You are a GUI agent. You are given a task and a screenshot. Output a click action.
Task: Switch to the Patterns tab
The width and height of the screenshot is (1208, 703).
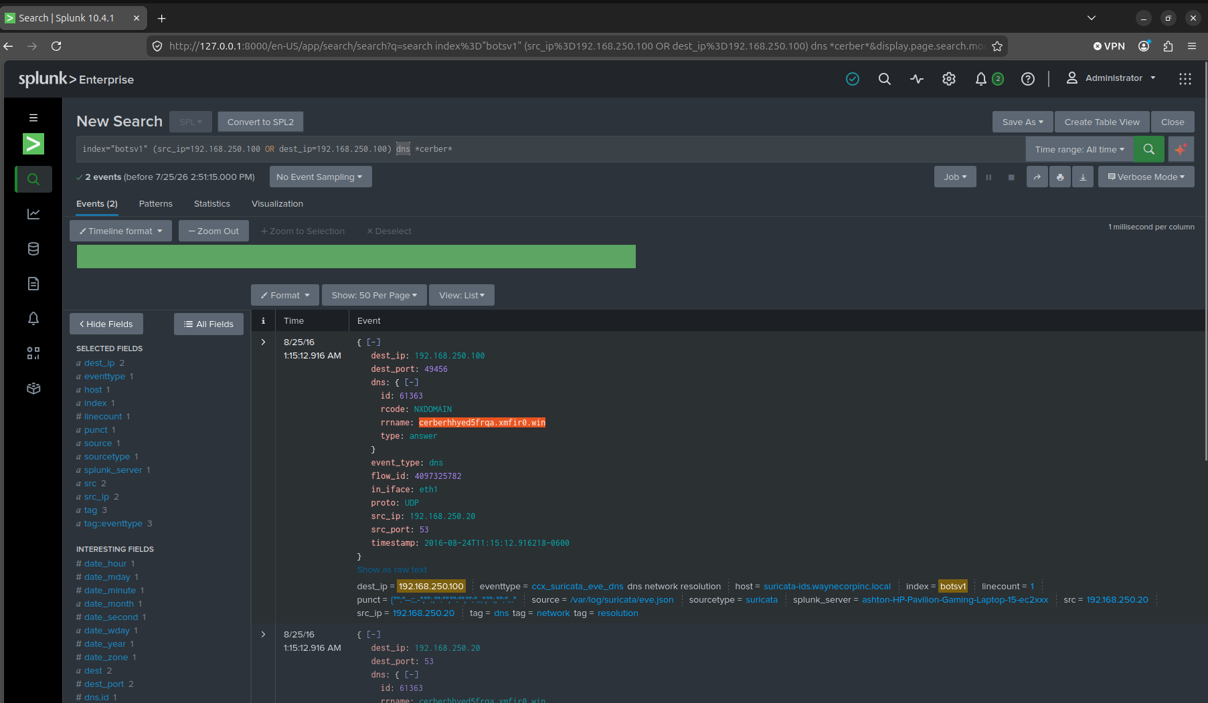click(x=155, y=203)
